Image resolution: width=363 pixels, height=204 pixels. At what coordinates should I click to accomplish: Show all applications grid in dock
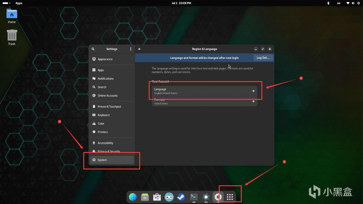pyautogui.click(x=230, y=197)
